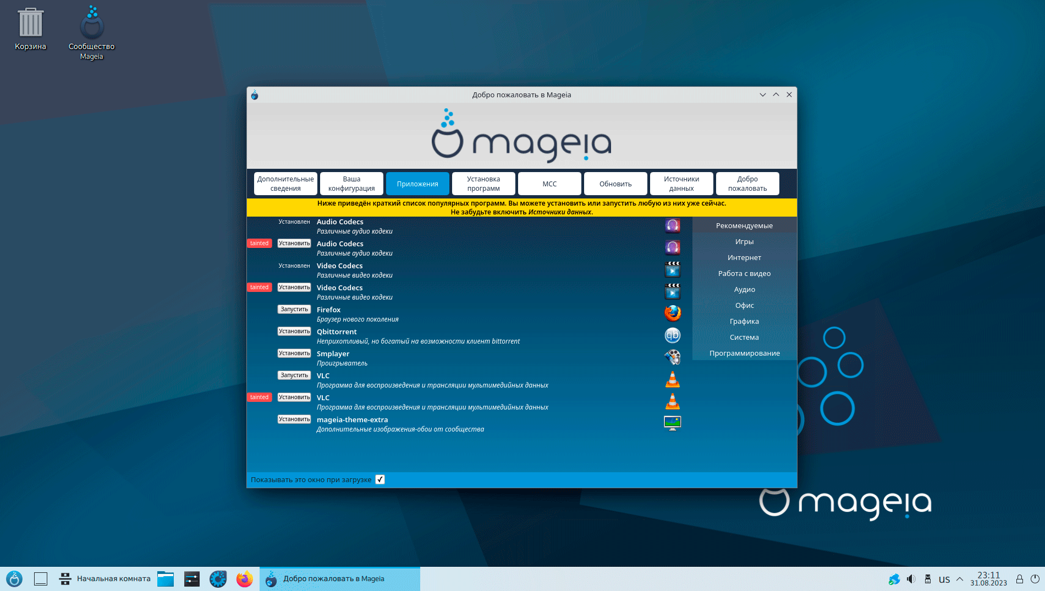Select the Игры category
Viewport: 1045px width, 591px height.
click(744, 241)
